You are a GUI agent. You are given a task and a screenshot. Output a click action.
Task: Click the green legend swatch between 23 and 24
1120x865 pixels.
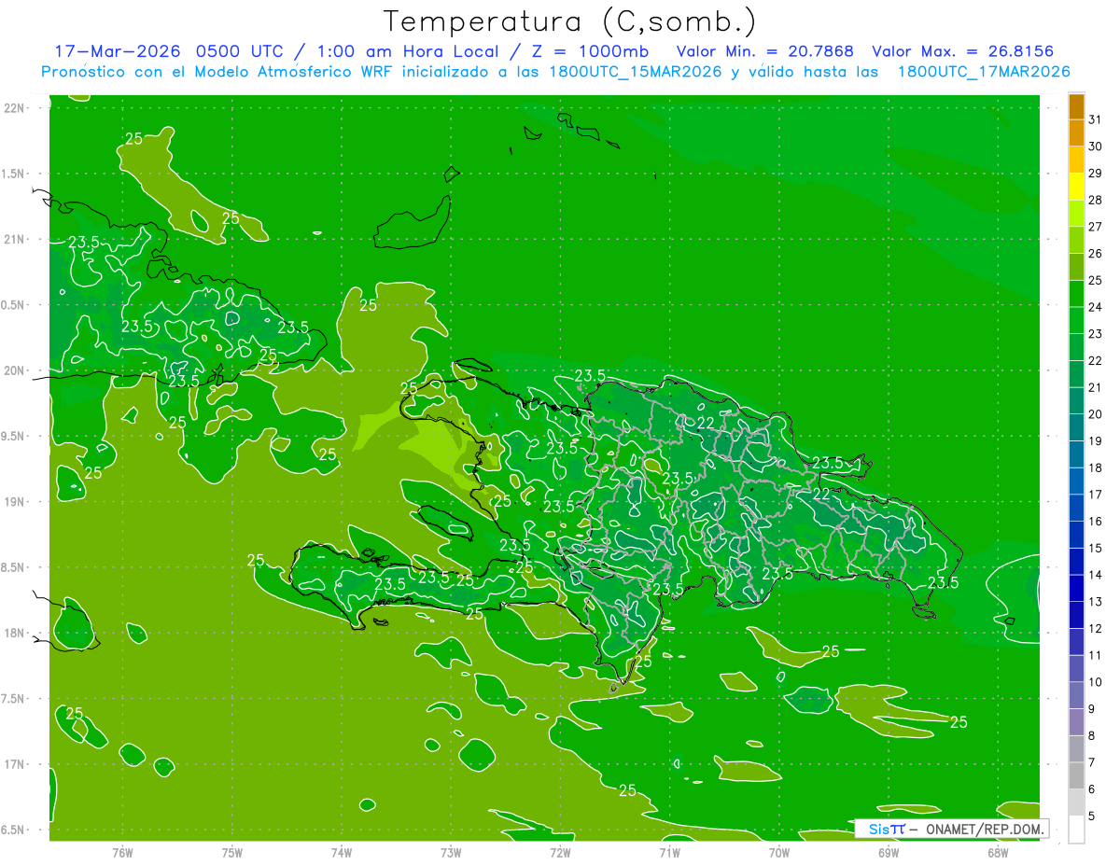[x=1076, y=321]
